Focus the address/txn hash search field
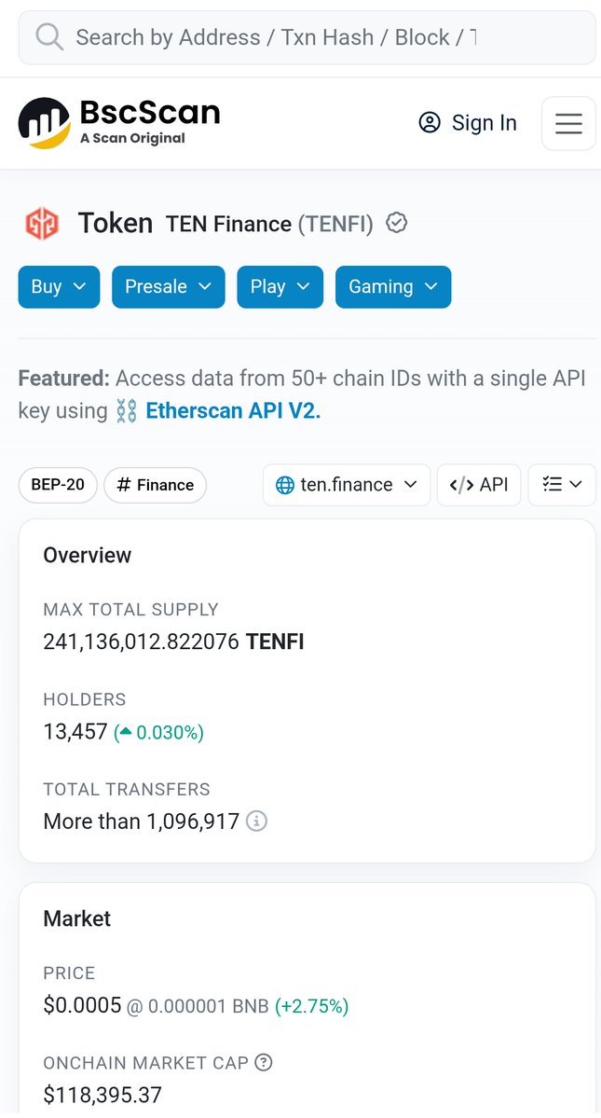The height and width of the screenshot is (1118, 601). tap(307, 37)
